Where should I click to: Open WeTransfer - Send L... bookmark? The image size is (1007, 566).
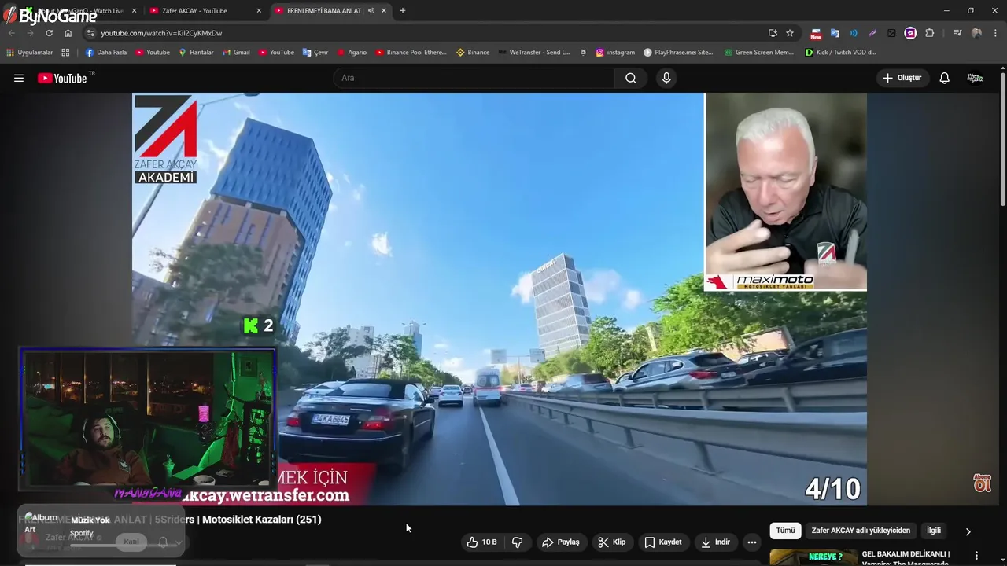(533, 53)
